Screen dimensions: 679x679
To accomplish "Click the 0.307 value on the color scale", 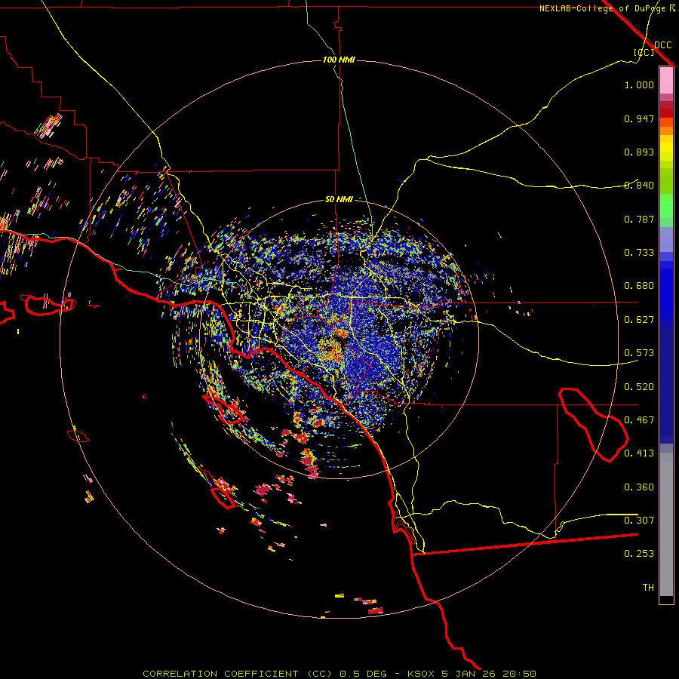I will 639,521.
